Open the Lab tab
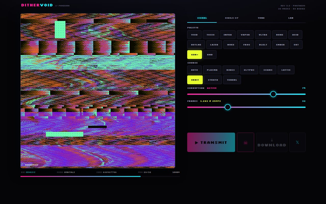Screen dimensions: 326x204 (291, 18)
